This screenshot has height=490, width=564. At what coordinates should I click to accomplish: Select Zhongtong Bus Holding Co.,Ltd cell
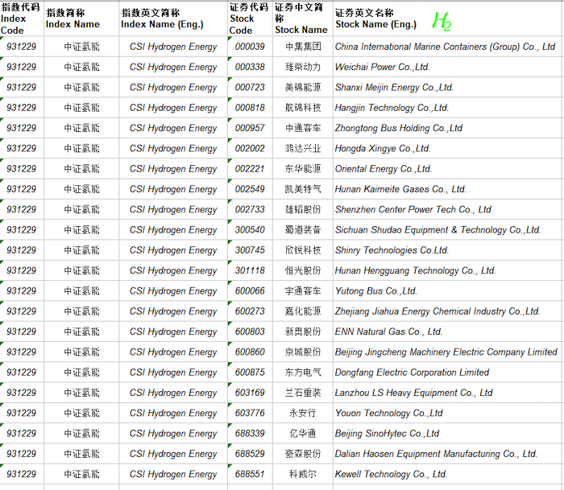point(448,128)
